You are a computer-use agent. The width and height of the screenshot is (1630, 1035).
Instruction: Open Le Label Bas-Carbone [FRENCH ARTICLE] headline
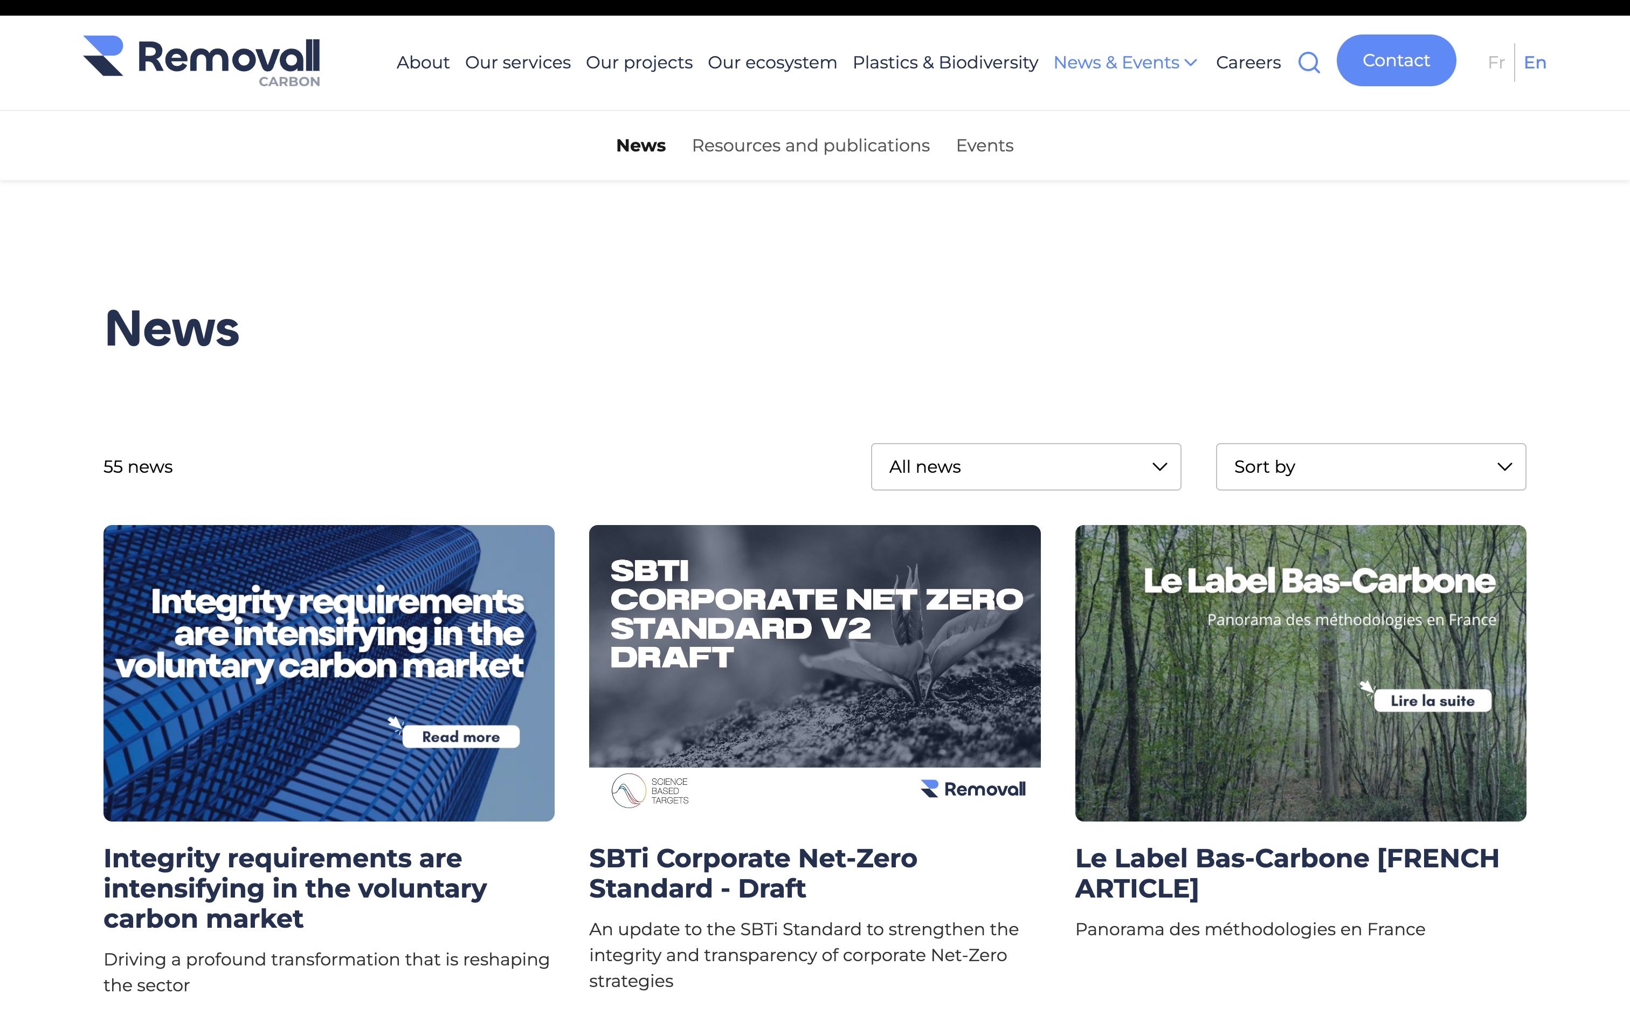tap(1287, 873)
